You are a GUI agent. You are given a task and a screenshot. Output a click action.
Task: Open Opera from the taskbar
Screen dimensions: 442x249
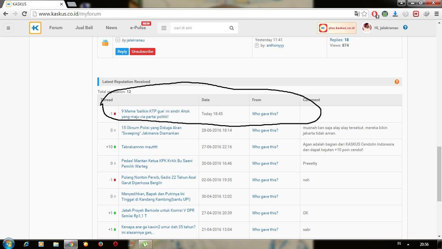pyautogui.click(x=115, y=244)
